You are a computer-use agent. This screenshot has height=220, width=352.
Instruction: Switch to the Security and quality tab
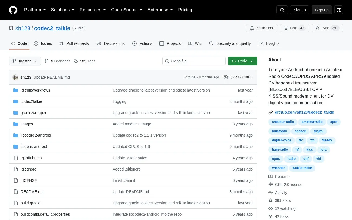[230, 43]
